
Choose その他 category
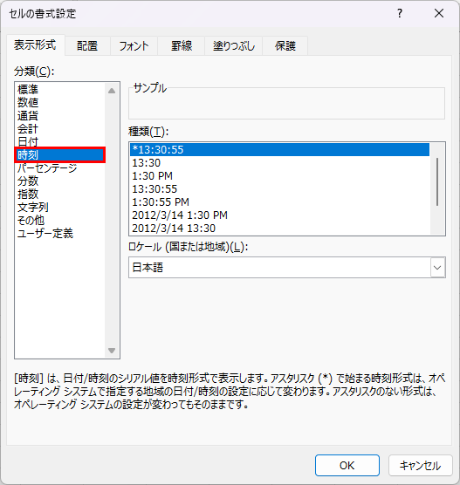coord(60,220)
